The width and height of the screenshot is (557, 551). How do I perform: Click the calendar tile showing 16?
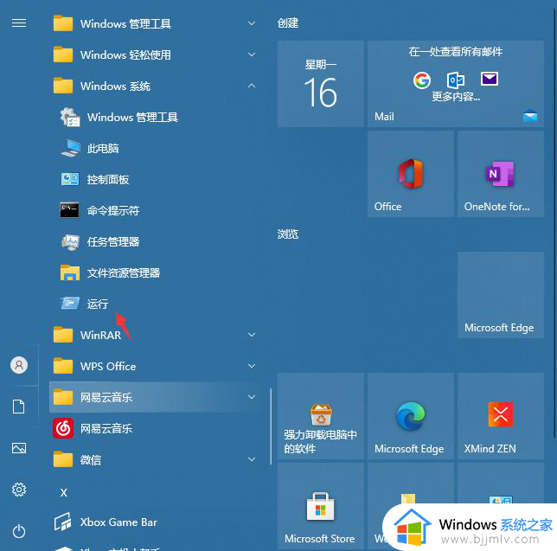coord(320,84)
